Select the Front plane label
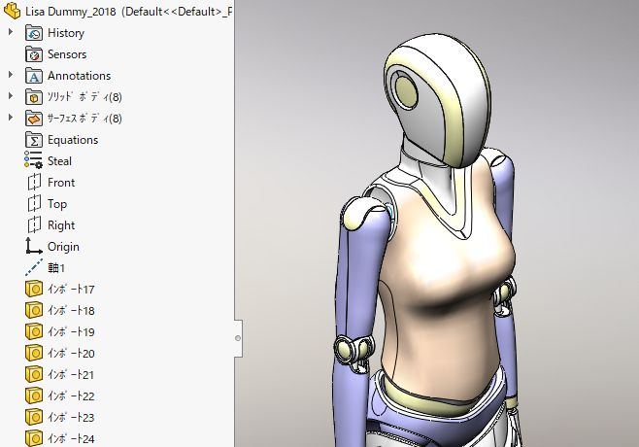Image resolution: width=639 pixels, height=447 pixels. coord(61,183)
